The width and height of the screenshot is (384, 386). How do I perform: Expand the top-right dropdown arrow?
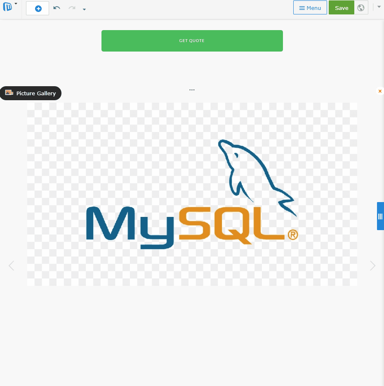[379, 7]
